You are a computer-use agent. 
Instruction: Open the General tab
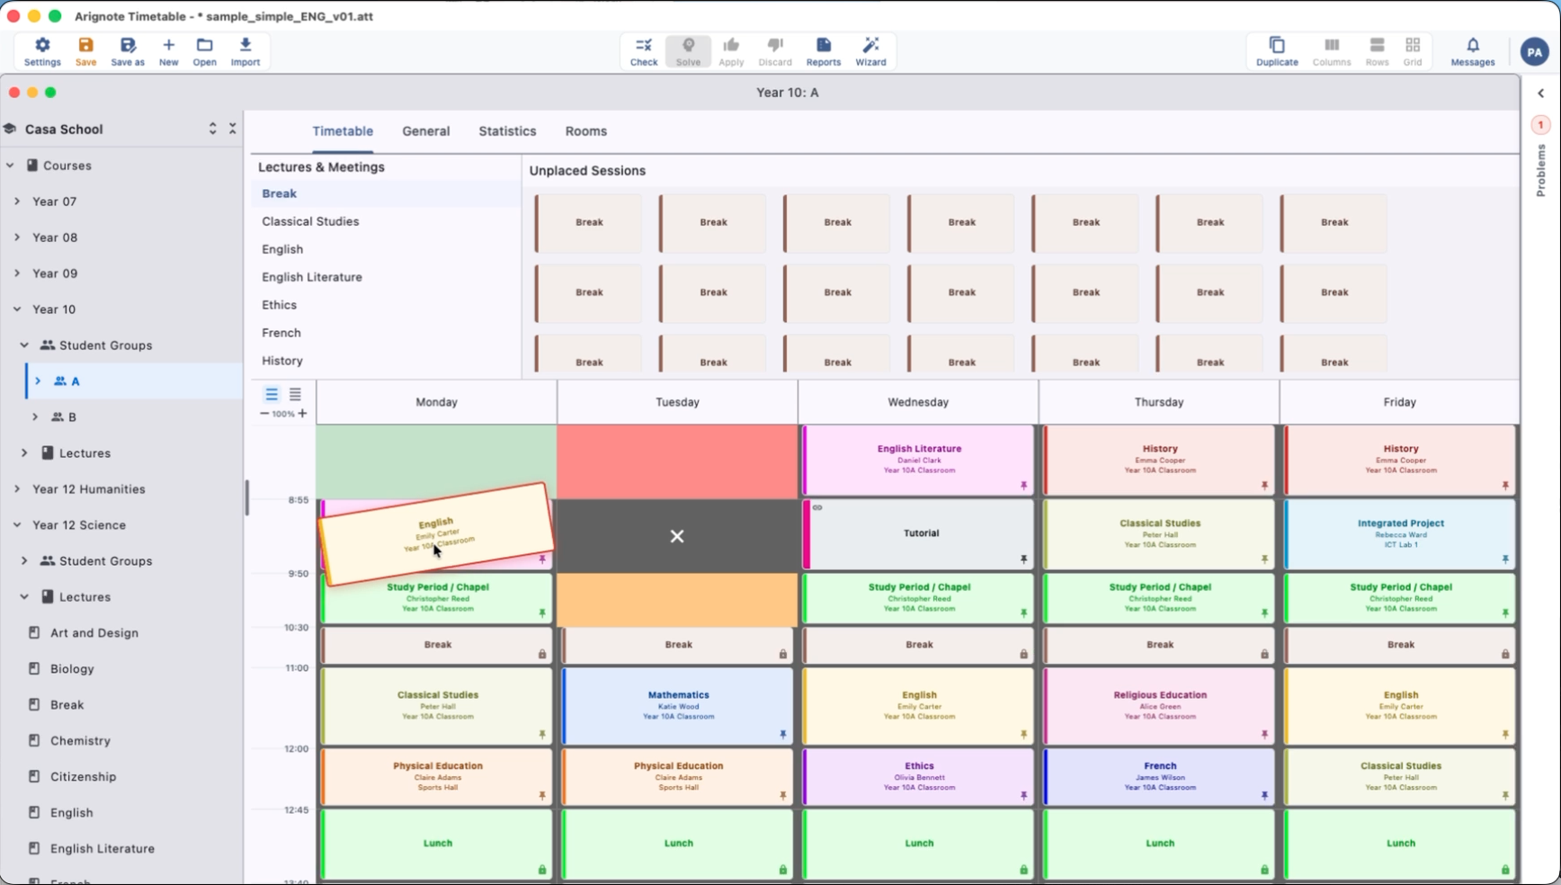tap(426, 131)
